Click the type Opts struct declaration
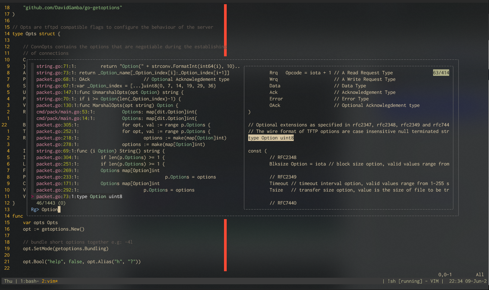 [x=36, y=34]
